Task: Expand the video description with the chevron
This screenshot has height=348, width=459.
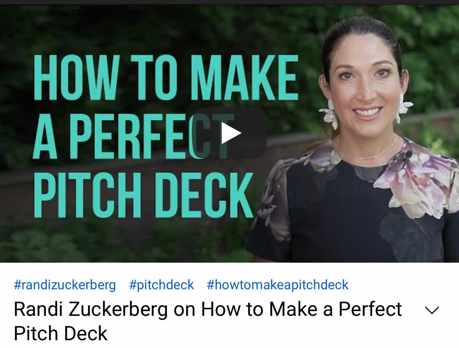Action: 432,311
